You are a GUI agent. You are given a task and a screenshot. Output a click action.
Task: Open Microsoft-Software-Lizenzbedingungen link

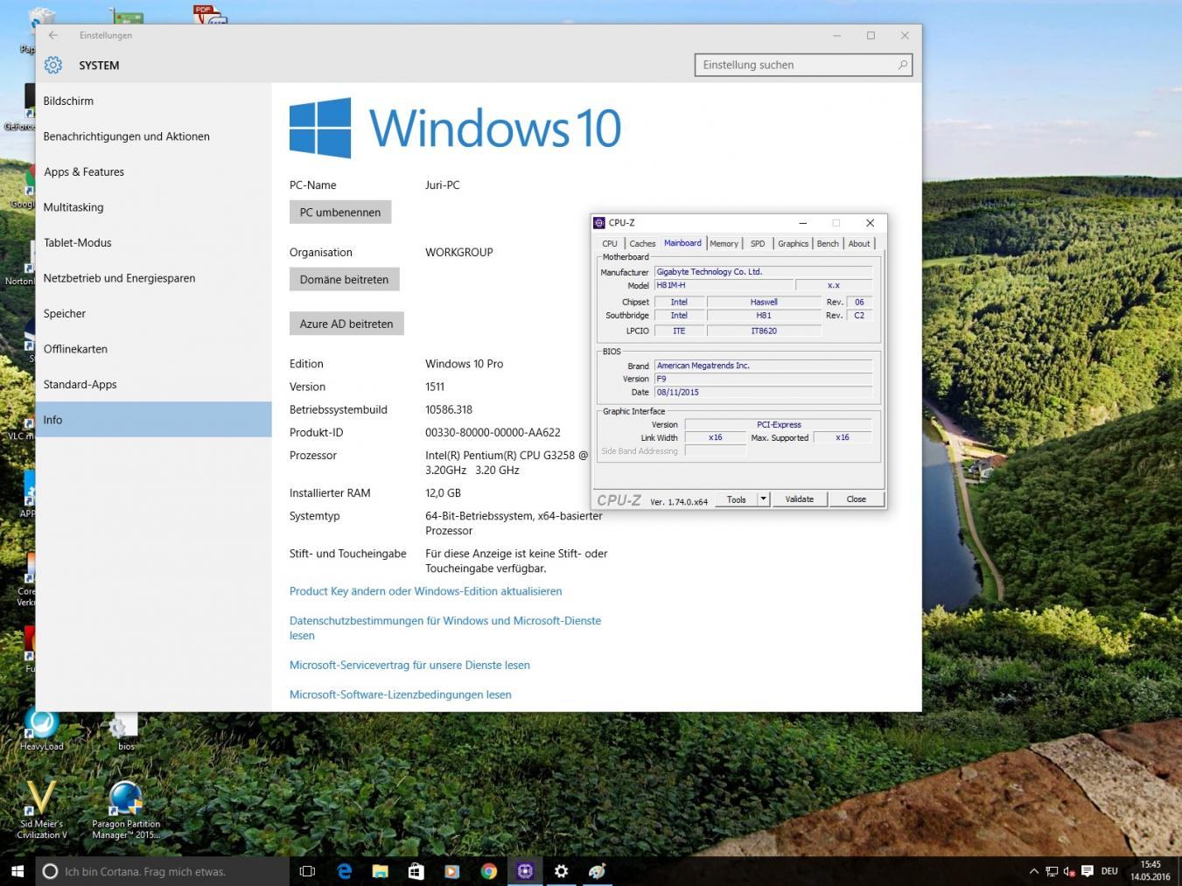click(401, 694)
